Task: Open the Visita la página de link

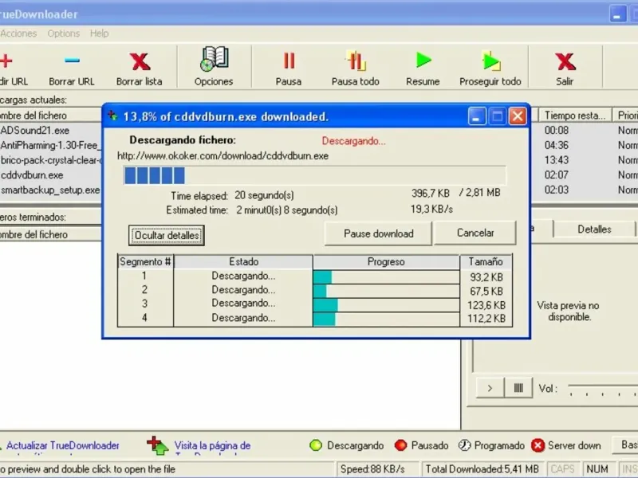Action: [212, 445]
